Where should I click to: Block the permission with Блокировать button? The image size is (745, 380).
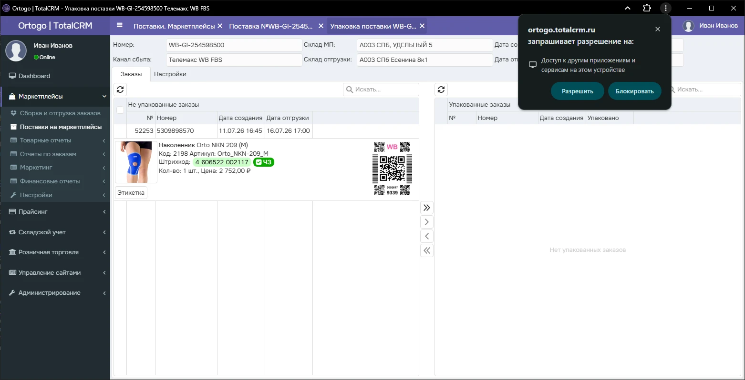pos(635,91)
